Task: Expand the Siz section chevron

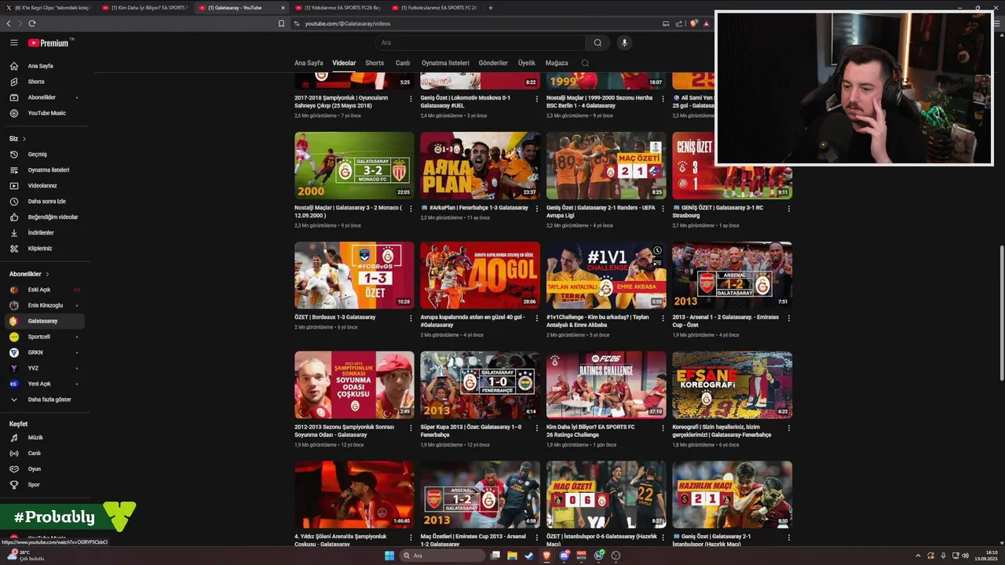Action: [x=24, y=139]
